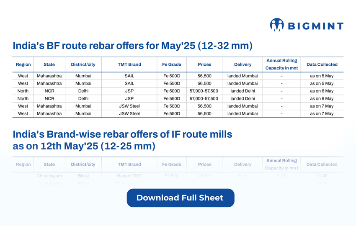Select the JSP cell in Fe 550D row

pyautogui.click(x=129, y=99)
